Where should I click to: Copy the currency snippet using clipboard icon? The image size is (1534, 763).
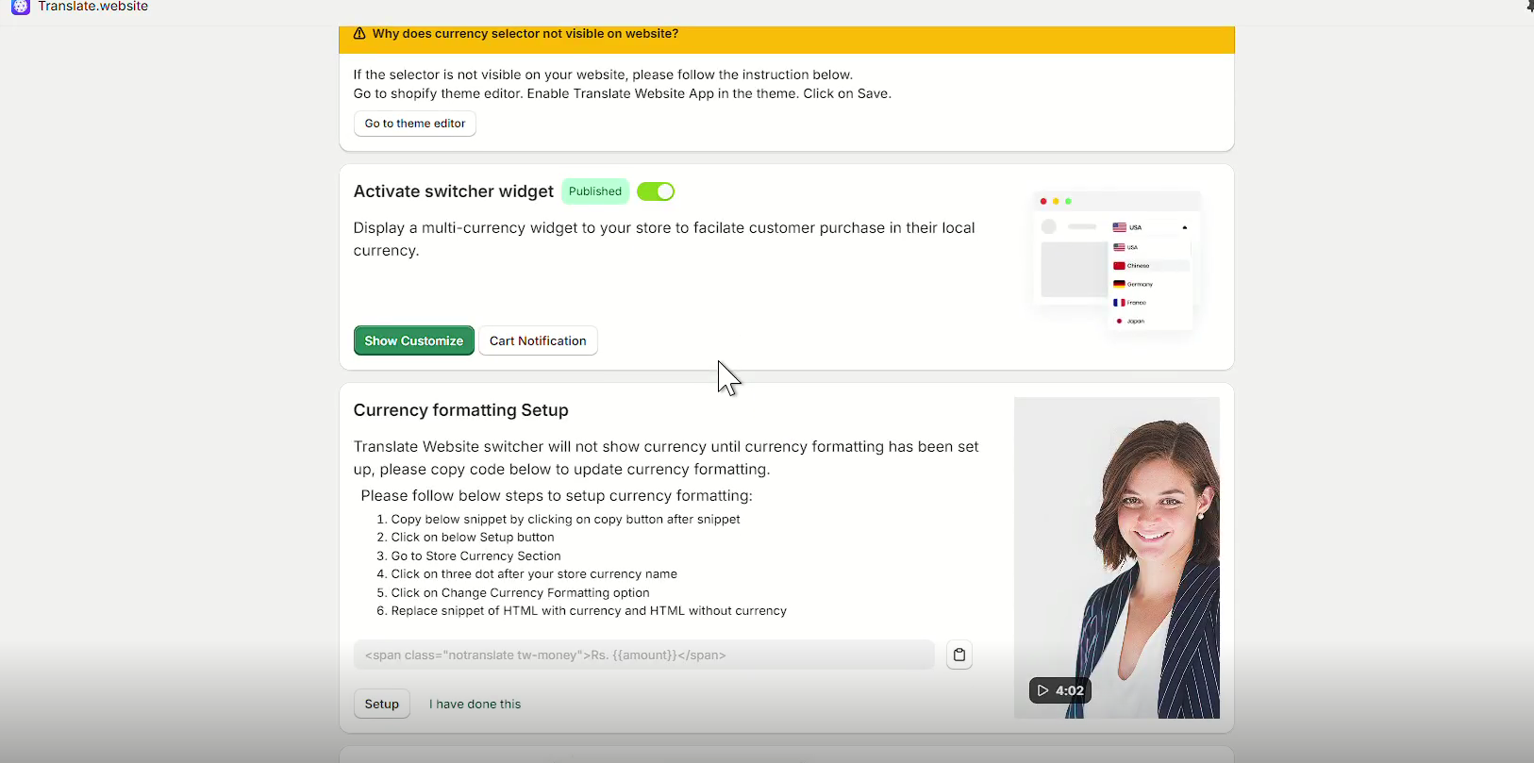tap(959, 655)
